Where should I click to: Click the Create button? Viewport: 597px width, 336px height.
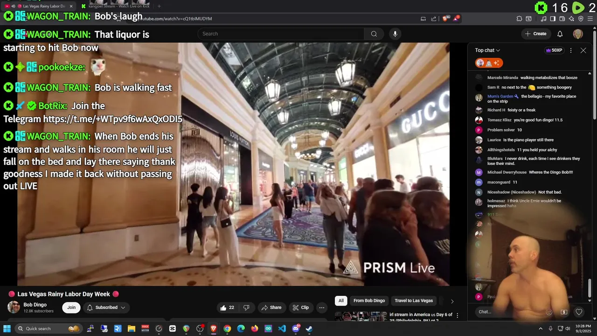535,34
